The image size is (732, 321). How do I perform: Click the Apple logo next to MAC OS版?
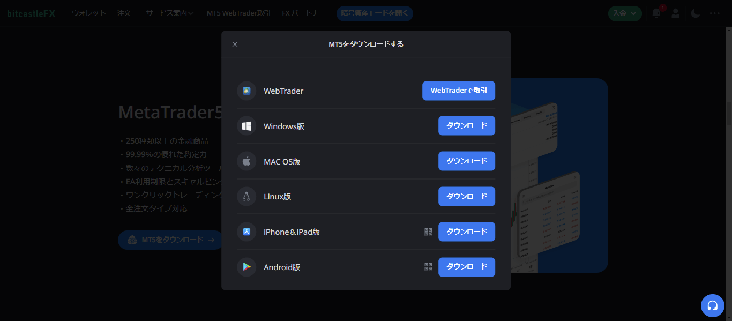(246, 161)
